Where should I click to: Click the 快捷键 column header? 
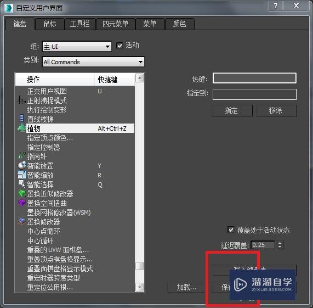(x=115, y=80)
